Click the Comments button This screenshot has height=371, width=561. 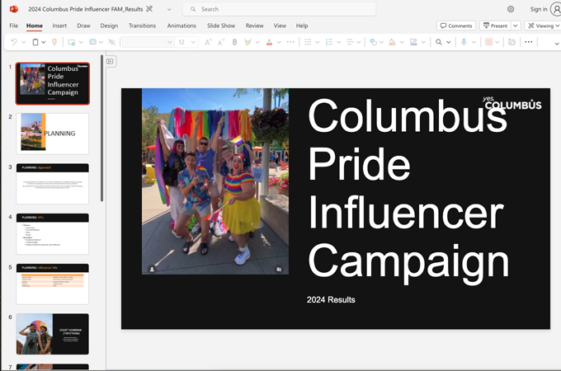456,26
